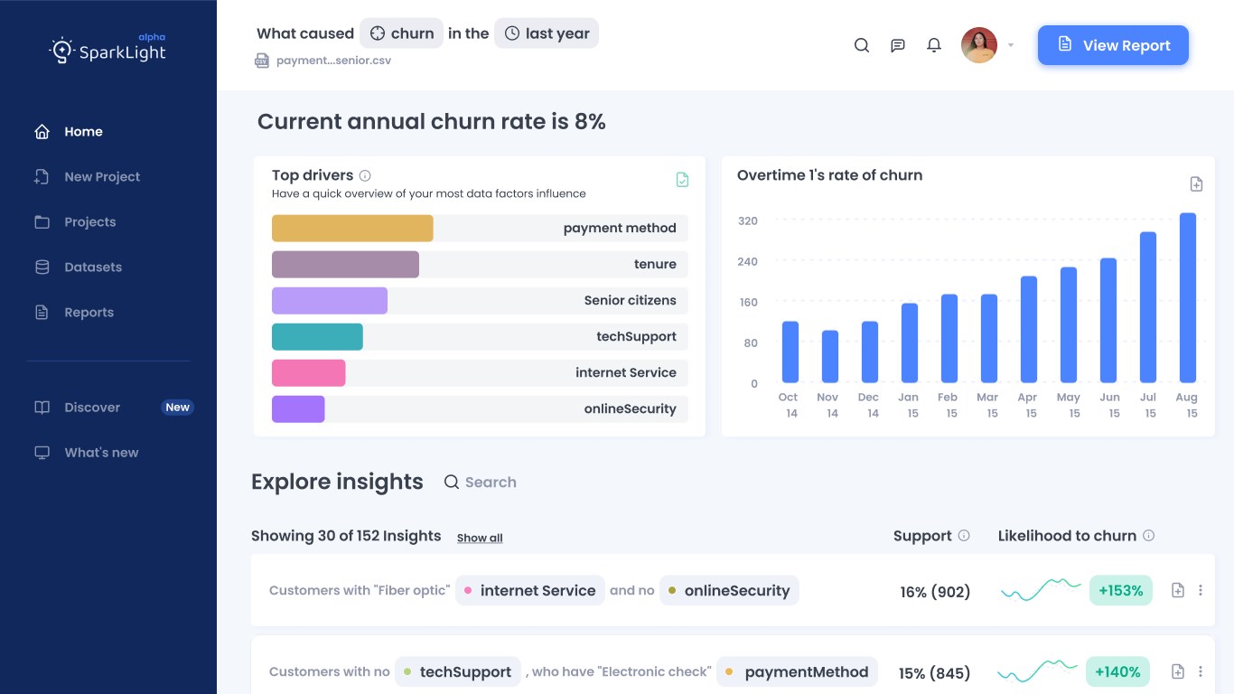Open the user avatar dropdown arrow
Viewport: 1234px width, 694px height.
[x=1011, y=45]
